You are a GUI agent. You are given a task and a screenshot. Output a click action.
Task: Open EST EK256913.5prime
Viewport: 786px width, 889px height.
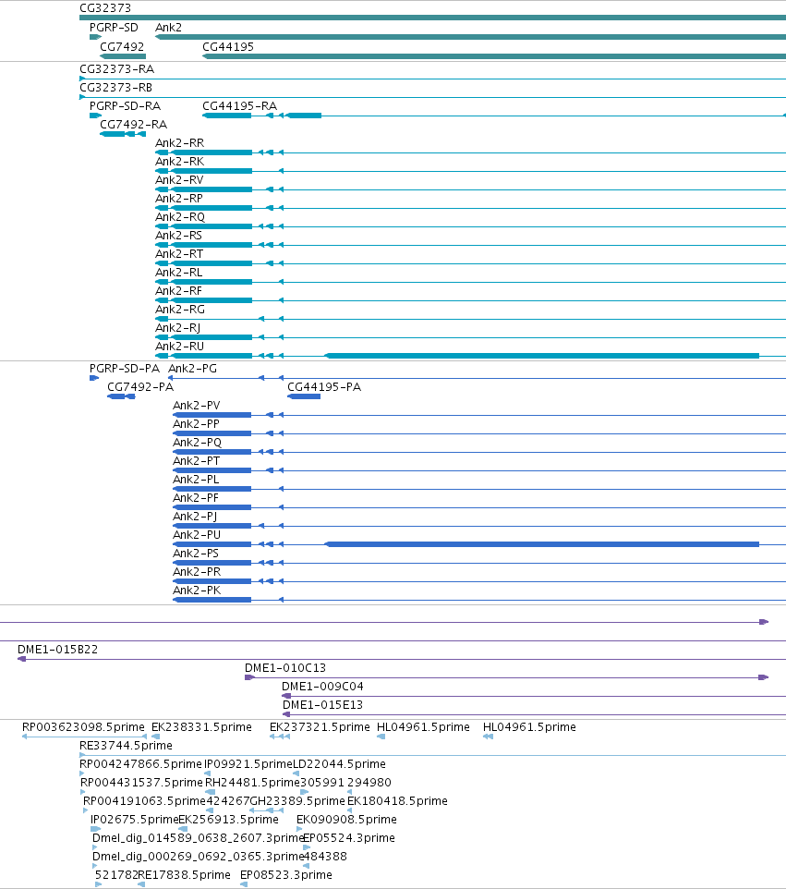pyautogui.click(x=228, y=820)
